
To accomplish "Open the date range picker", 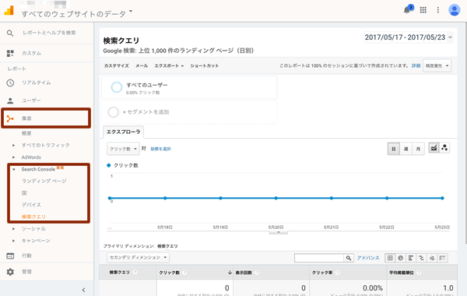I will click(x=409, y=37).
